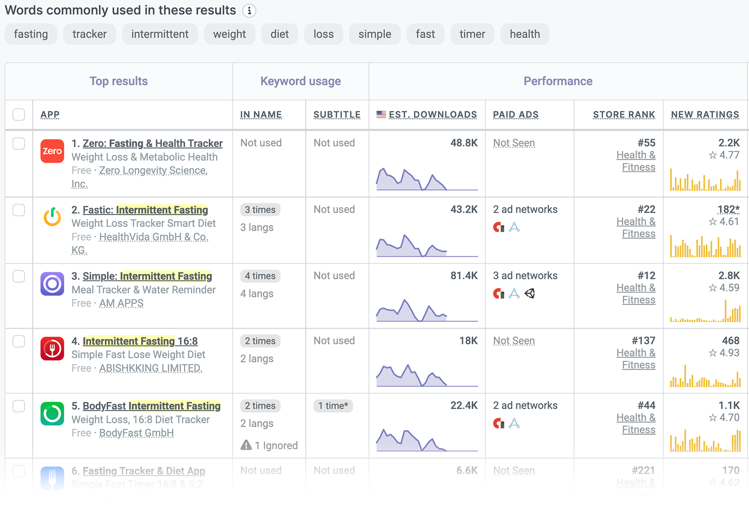
Task: Click BodyFast's red magnet ad network icon
Action: [x=499, y=423]
